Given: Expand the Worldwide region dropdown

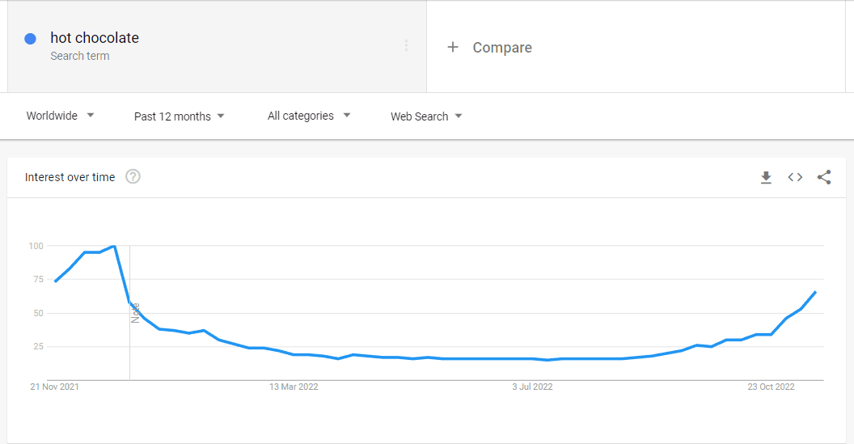Looking at the screenshot, I should click(60, 116).
